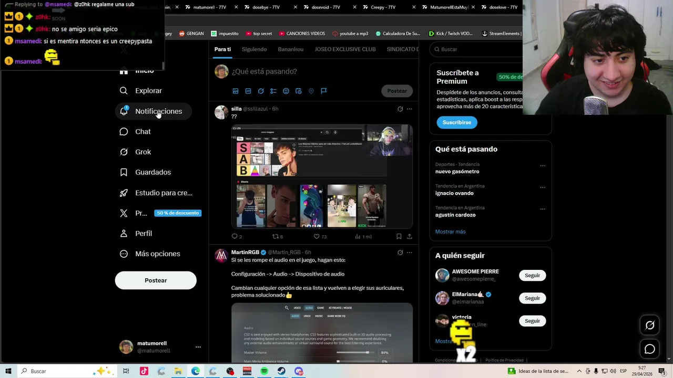Open replies on silla's post
Screen dimensions: 673x378
pyautogui.click(x=237, y=237)
